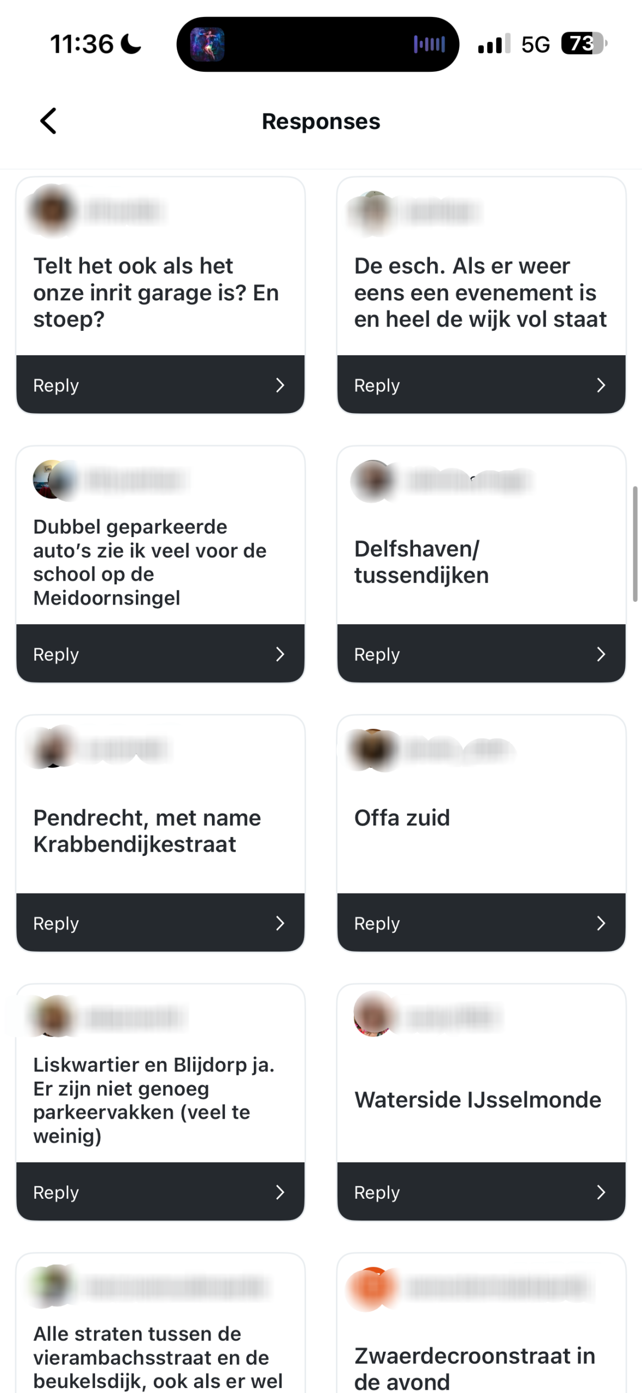The width and height of the screenshot is (642, 1393).
Task: Tap the audio waveform indicator icon
Action: (429, 44)
